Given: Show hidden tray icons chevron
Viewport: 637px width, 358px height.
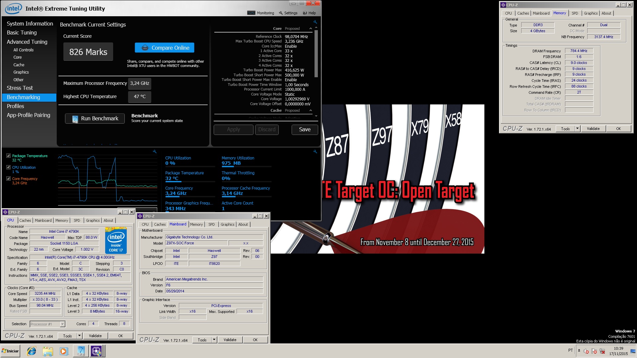Looking at the screenshot, I should 579,351.
